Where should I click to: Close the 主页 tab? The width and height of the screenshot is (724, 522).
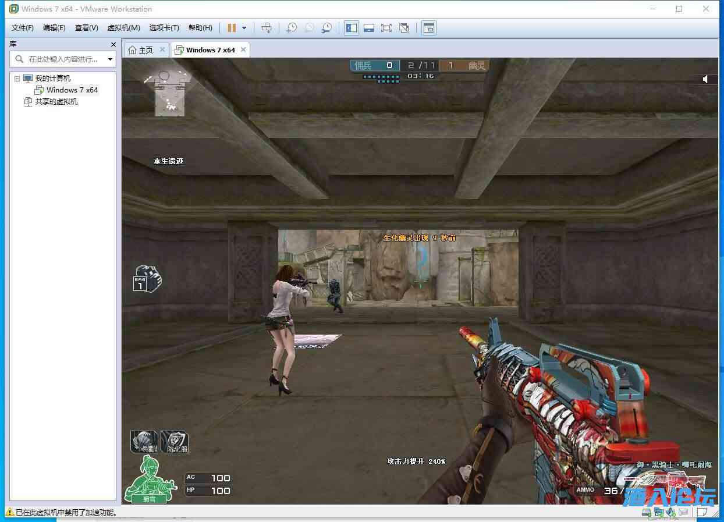click(162, 50)
